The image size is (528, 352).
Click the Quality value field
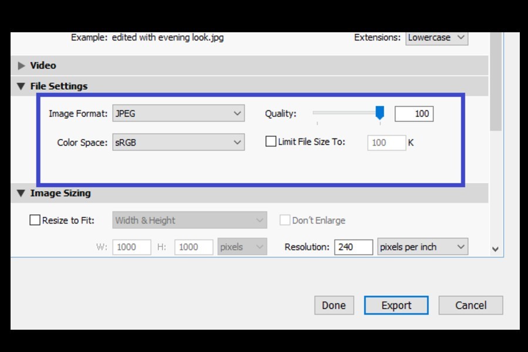point(414,114)
